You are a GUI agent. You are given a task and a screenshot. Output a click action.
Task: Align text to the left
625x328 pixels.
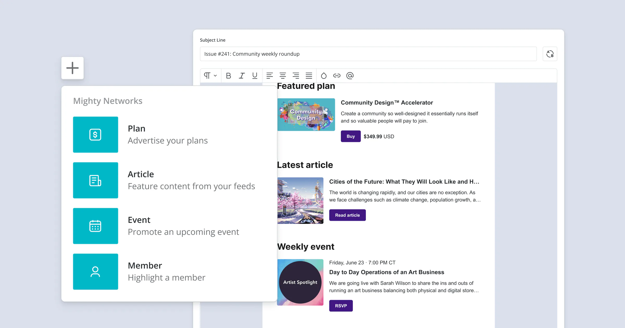click(270, 76)
